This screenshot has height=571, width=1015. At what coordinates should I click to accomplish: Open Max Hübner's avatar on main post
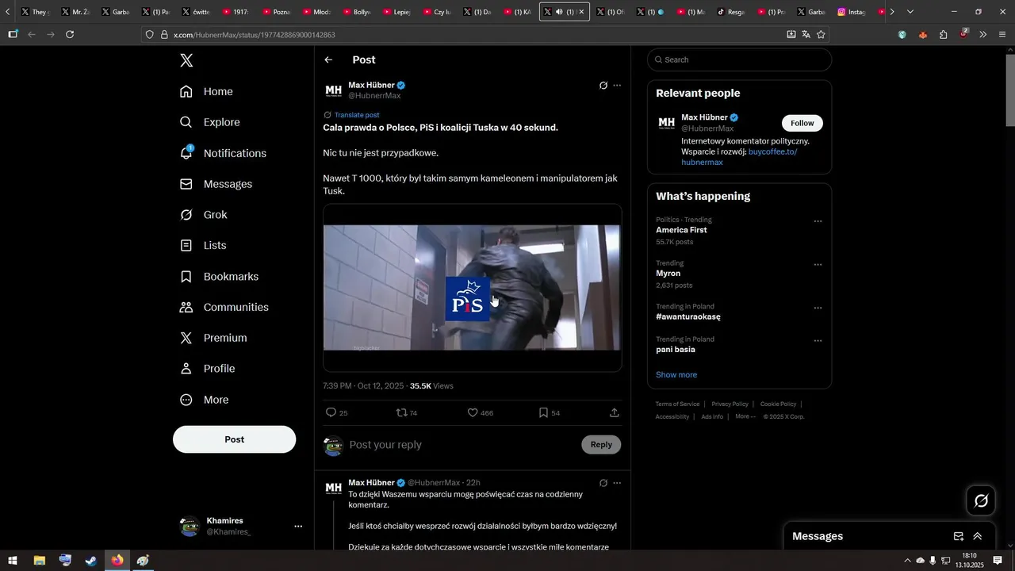coord(333,90)
